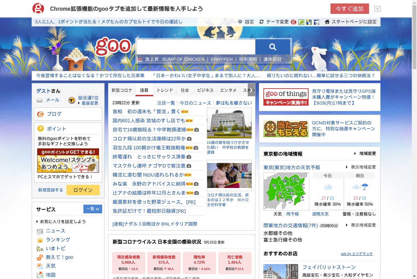Select the green leaf theme icon
Viewport: 417px width, 279px height.
coord(301,22)
